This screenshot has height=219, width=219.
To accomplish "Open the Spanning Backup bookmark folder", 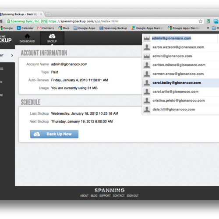I will pyautogui.click(x=113, y=28).
